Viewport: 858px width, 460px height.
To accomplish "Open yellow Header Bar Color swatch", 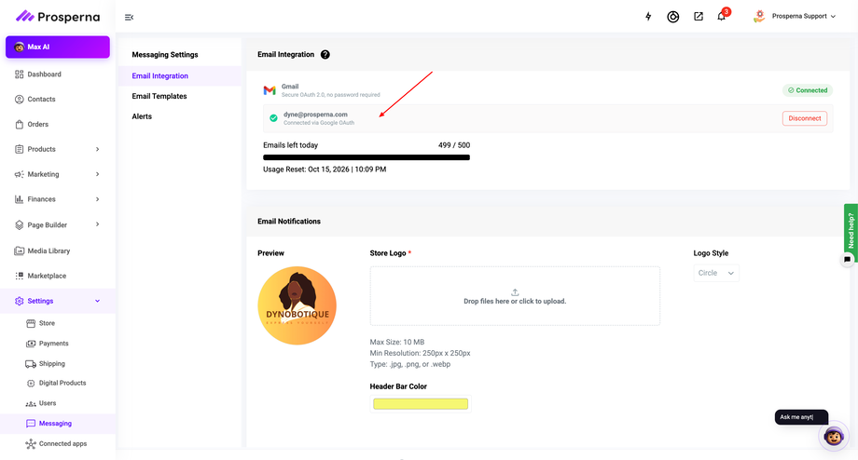I will (421, 404).
